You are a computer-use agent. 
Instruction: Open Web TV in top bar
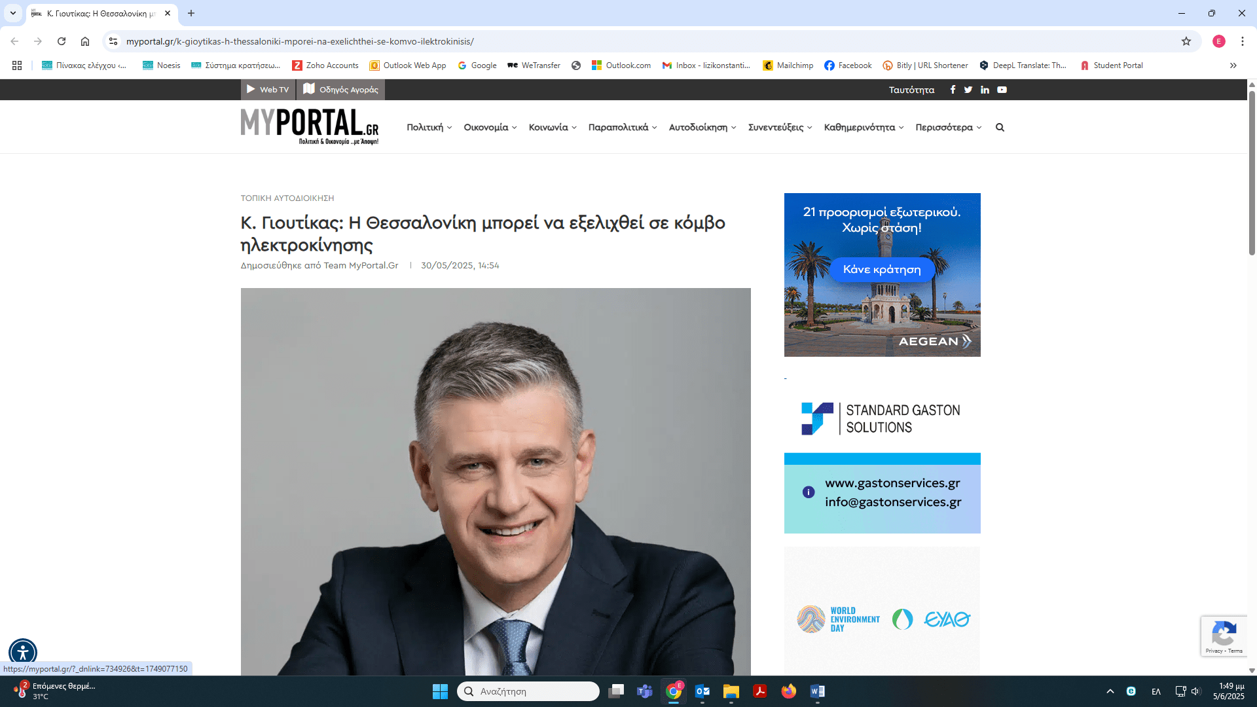pos(268,90)
